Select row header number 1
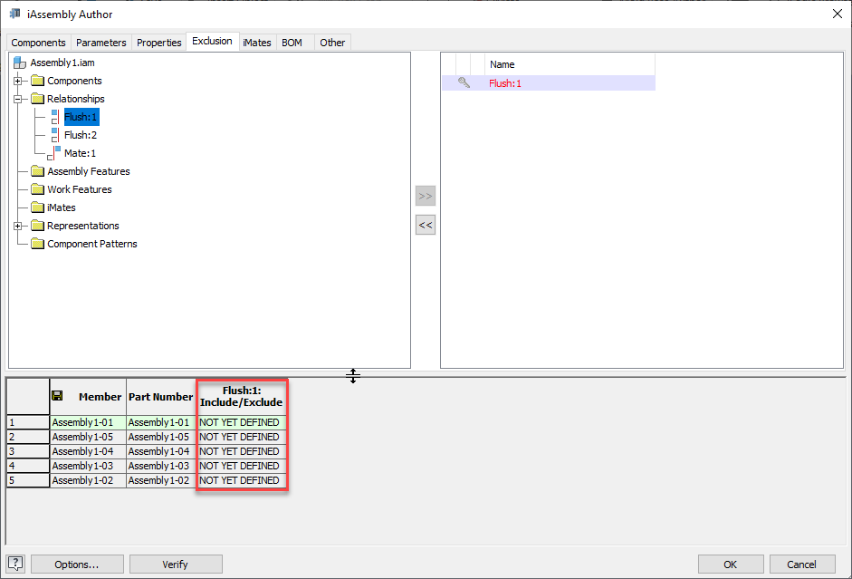The width and height of the screenshot is (852, 579). (28, 422)
